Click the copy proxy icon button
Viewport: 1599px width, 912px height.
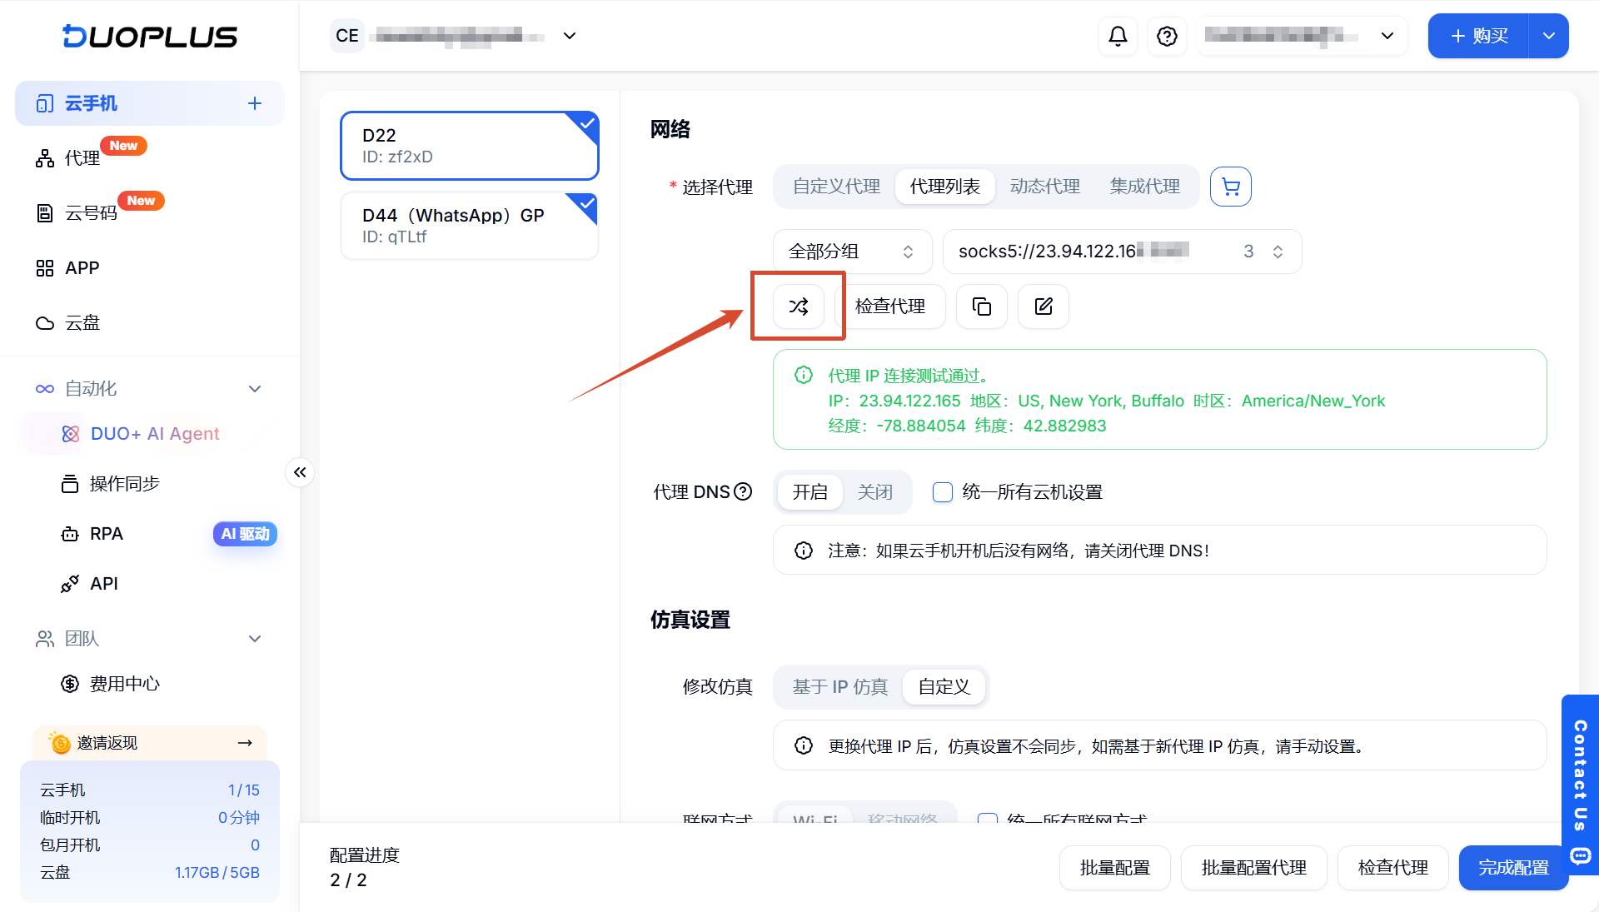coord(982,306)
